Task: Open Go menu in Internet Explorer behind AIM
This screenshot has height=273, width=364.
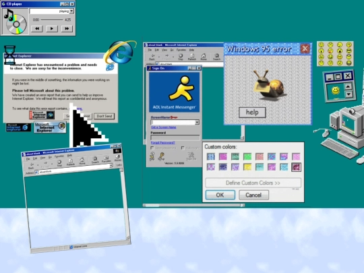Action: tap(172, 50)
